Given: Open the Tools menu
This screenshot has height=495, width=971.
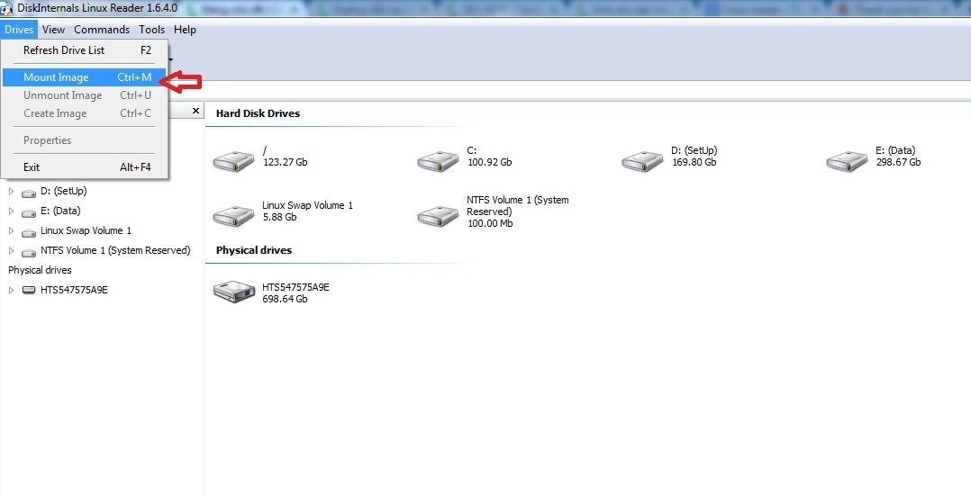Looking at the screenshot, I should click(151, 29).
